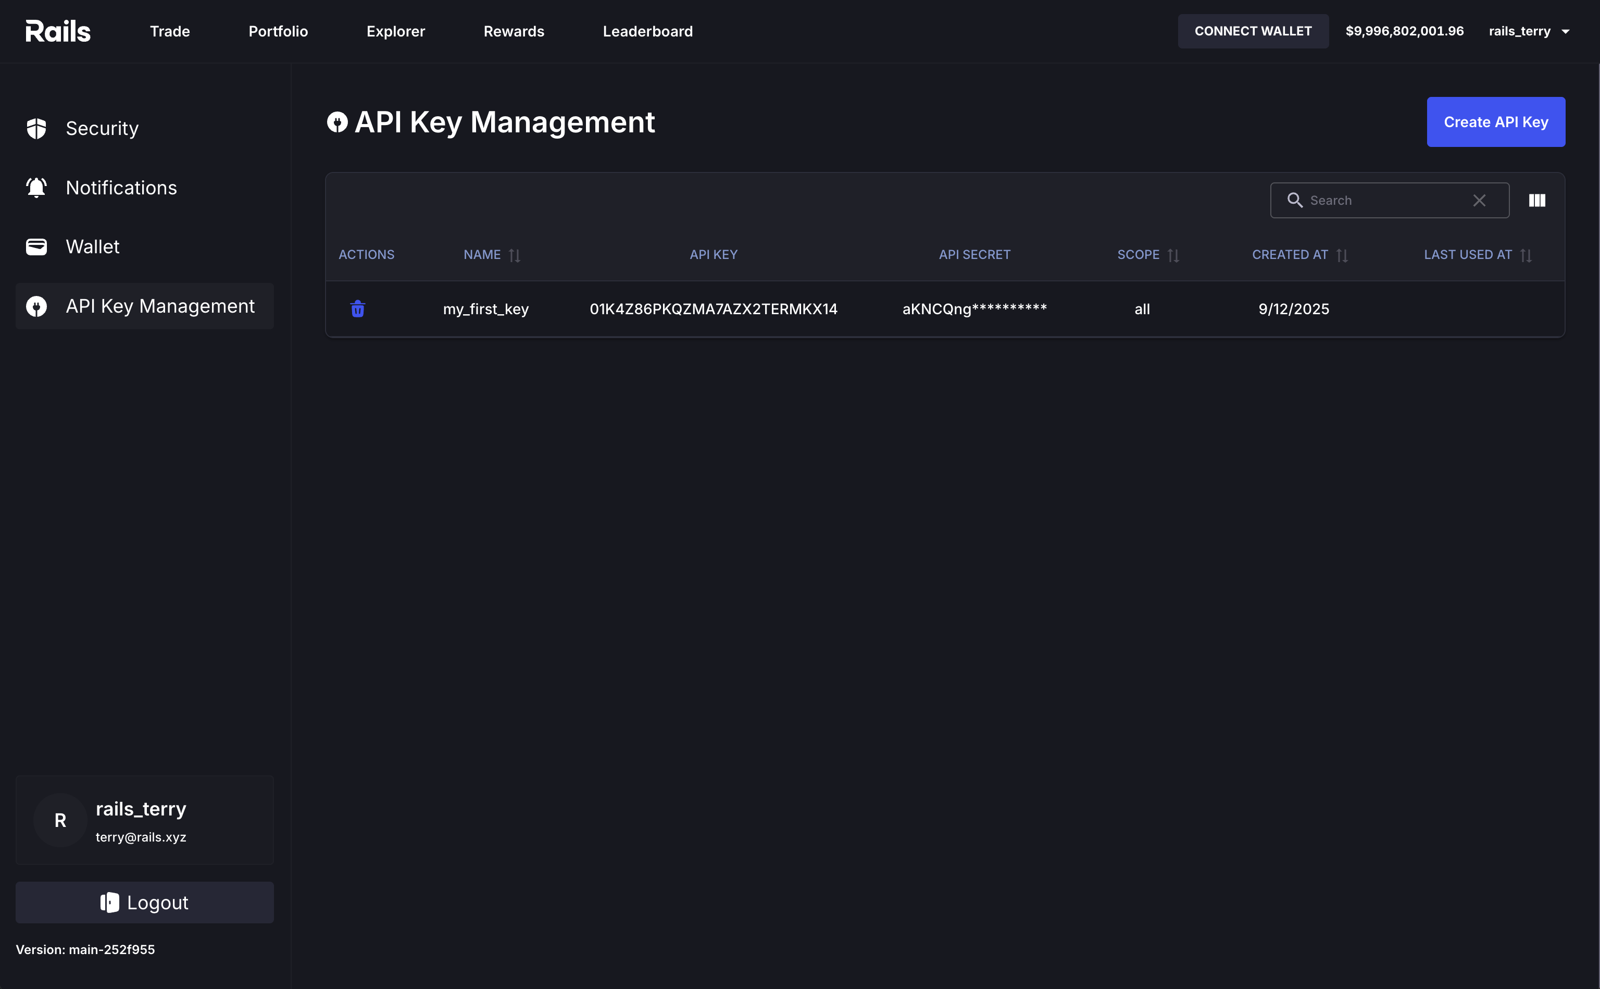Click CONNECT WALLET in the header
1600x989 pixels.
pos(1253,30)
